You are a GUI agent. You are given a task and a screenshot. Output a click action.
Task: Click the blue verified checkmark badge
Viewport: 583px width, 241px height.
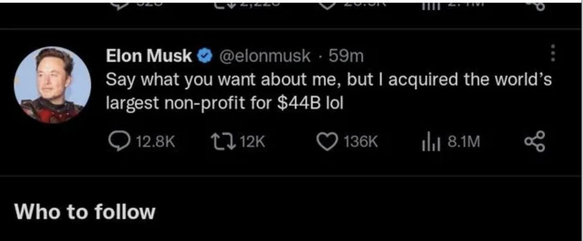pyautogui.click(x=205, y=57)
